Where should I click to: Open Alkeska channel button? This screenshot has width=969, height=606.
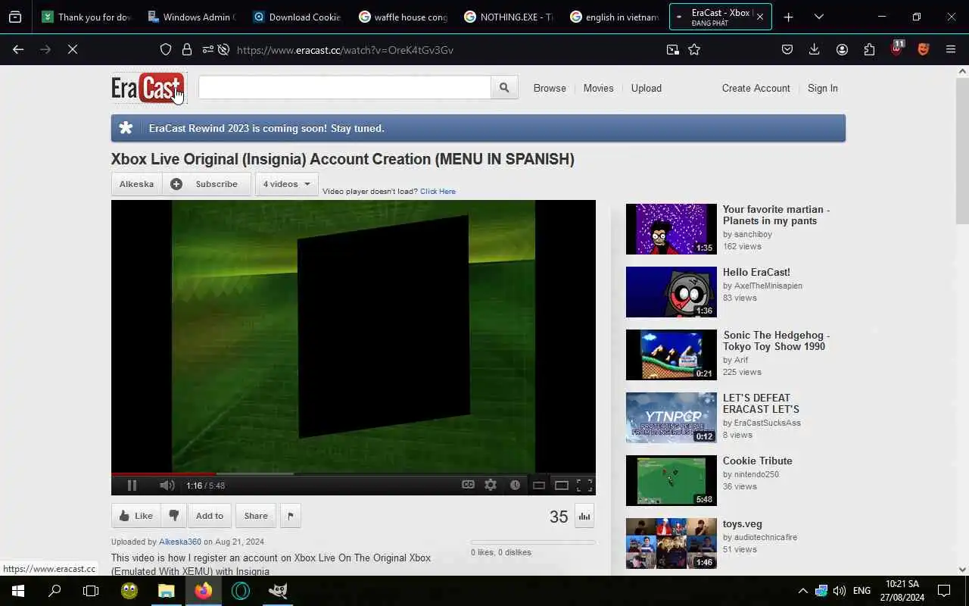(136, 184)
